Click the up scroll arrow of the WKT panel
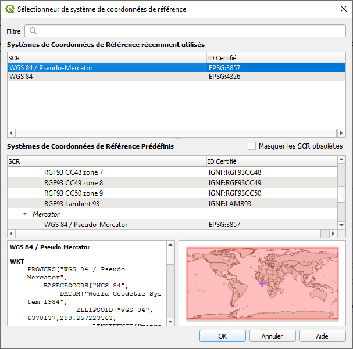 click(x=170, y=245)
